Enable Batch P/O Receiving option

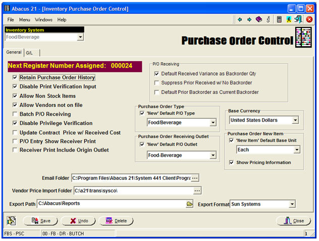click(15, 114)
